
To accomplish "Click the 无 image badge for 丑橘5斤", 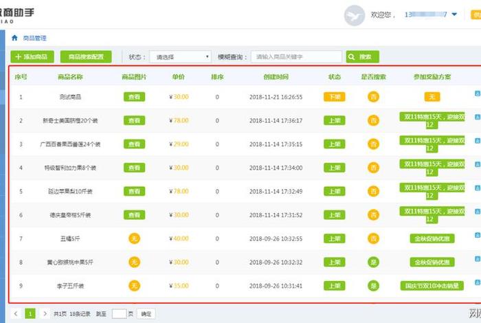I will [135, 238].
